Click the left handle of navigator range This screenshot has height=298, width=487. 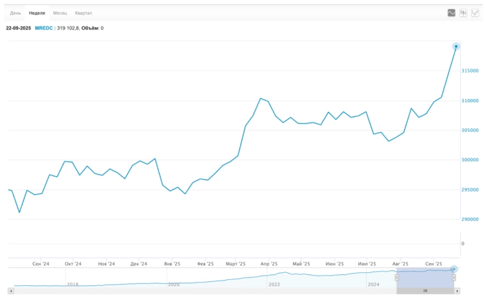pos(396,277)
